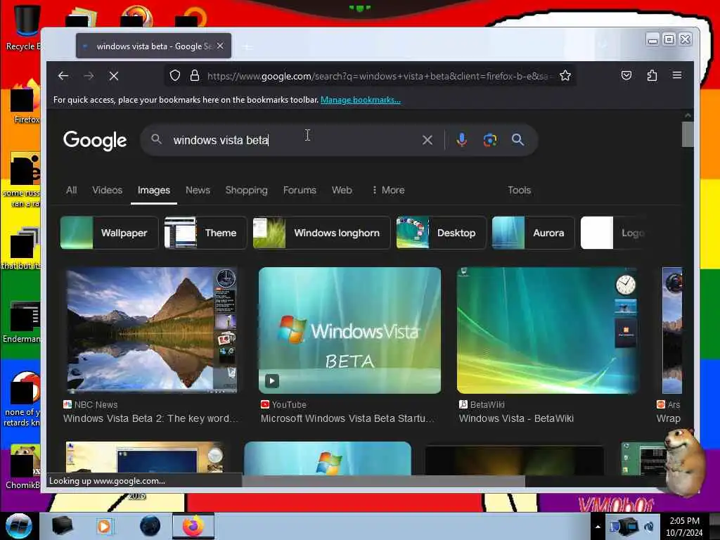Open media player taskbar icon
Screen dimensions: 720x540
[104, 526]
